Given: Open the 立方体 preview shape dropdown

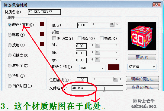Looking at the screenshot, I should coord(142,67).
